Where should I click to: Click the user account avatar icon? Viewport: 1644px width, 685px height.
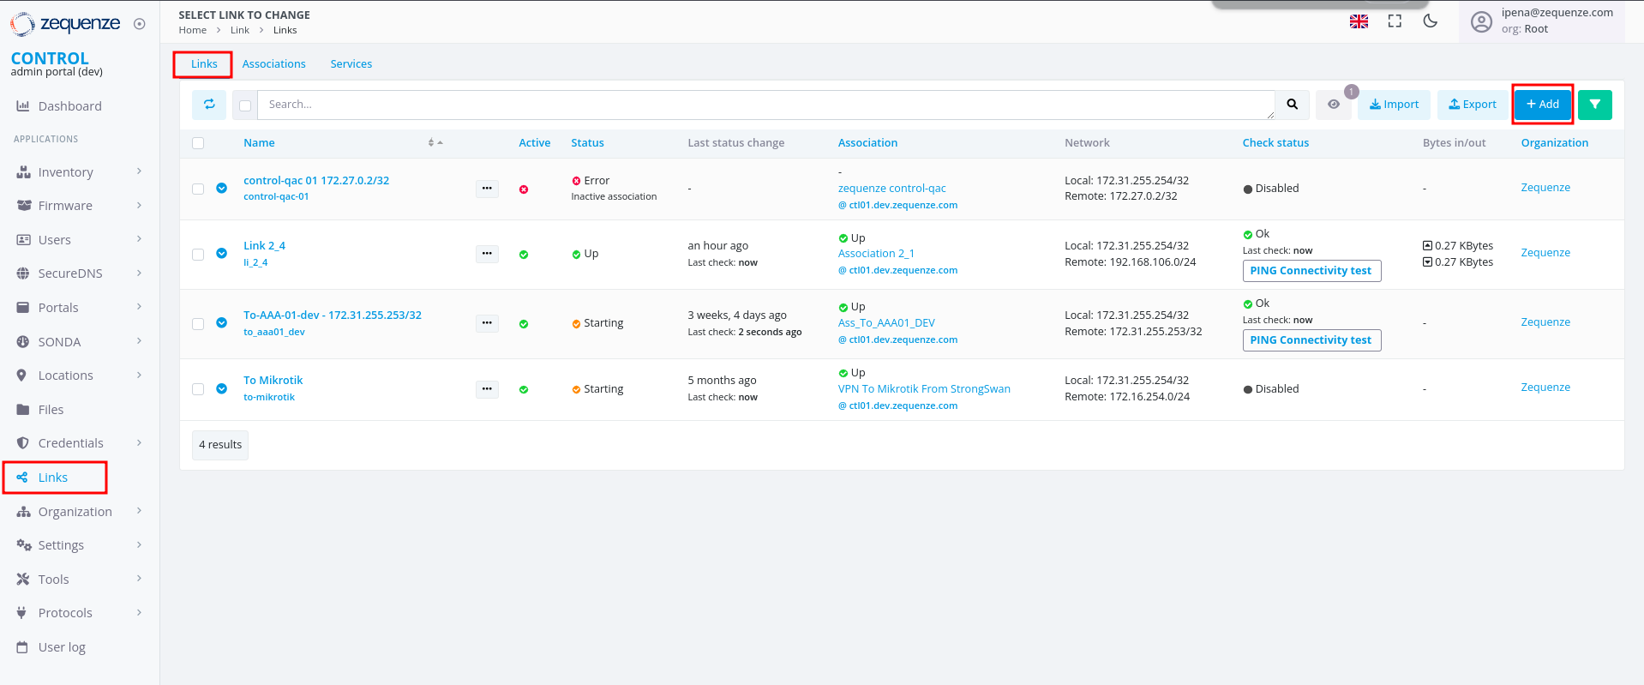1481,21
